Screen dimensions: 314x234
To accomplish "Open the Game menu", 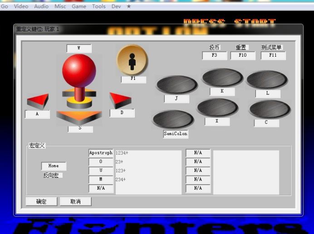I will [x=79, y=6].
